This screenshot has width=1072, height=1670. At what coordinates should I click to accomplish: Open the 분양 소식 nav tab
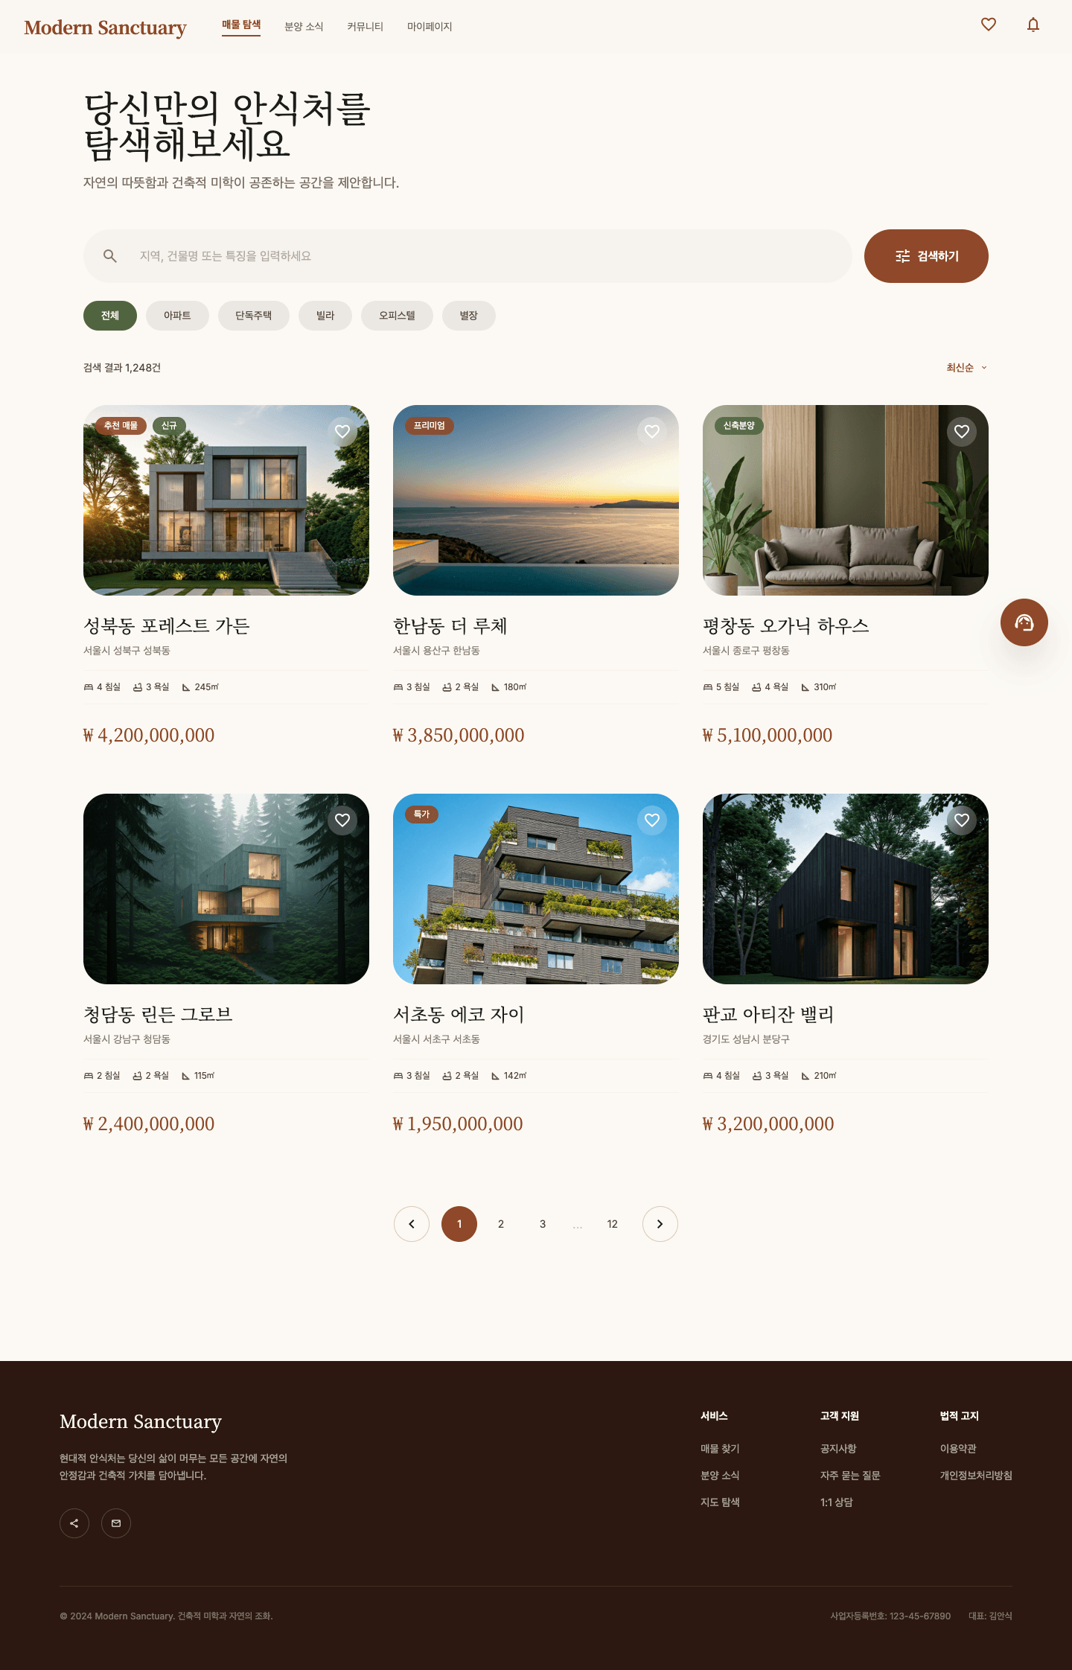(304, 27)
